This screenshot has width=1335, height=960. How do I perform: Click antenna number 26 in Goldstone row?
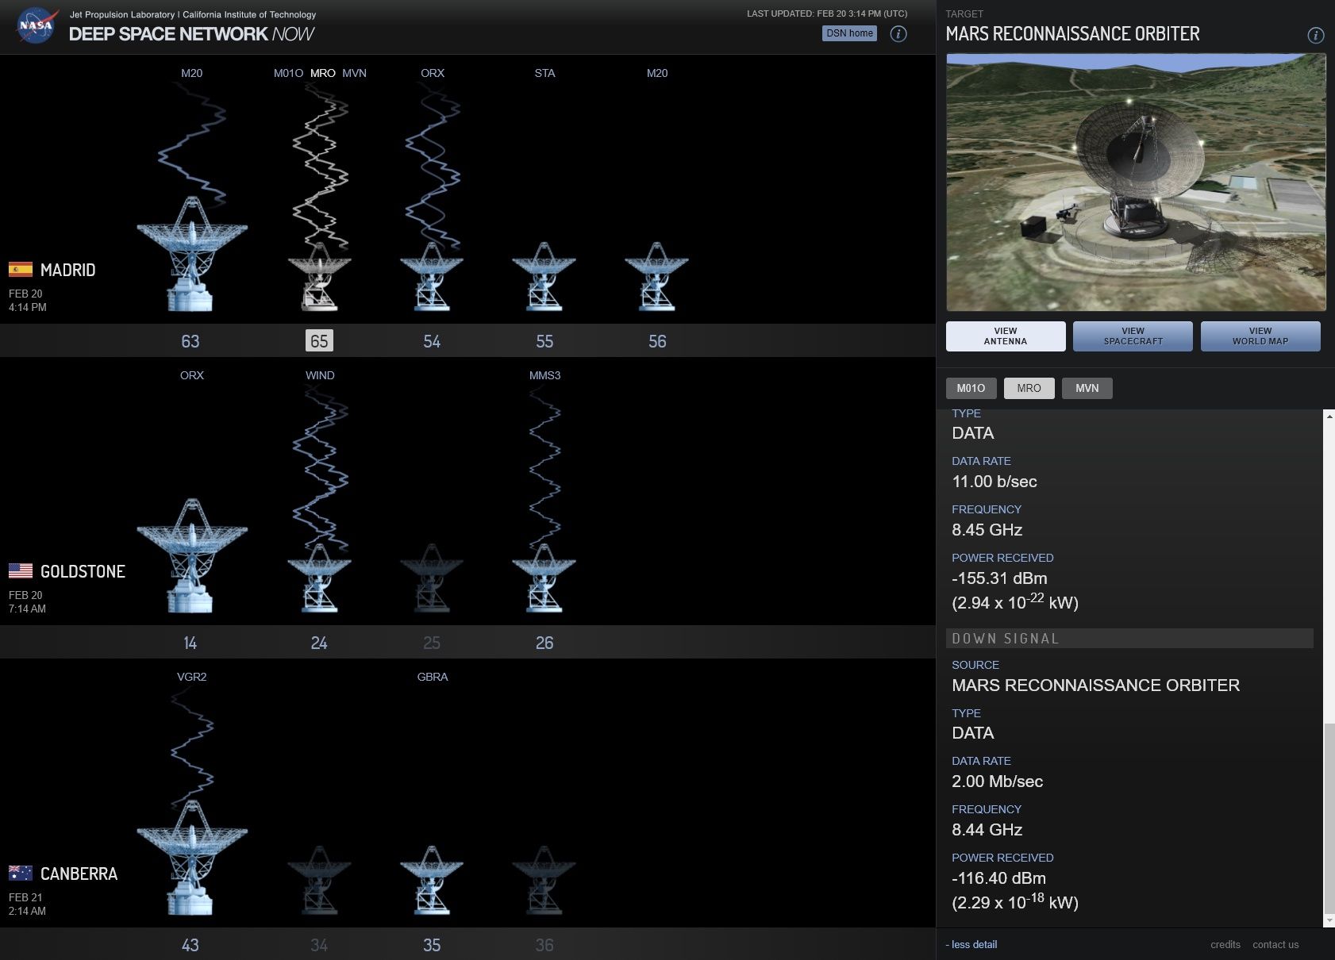click(x=544, y=643)
